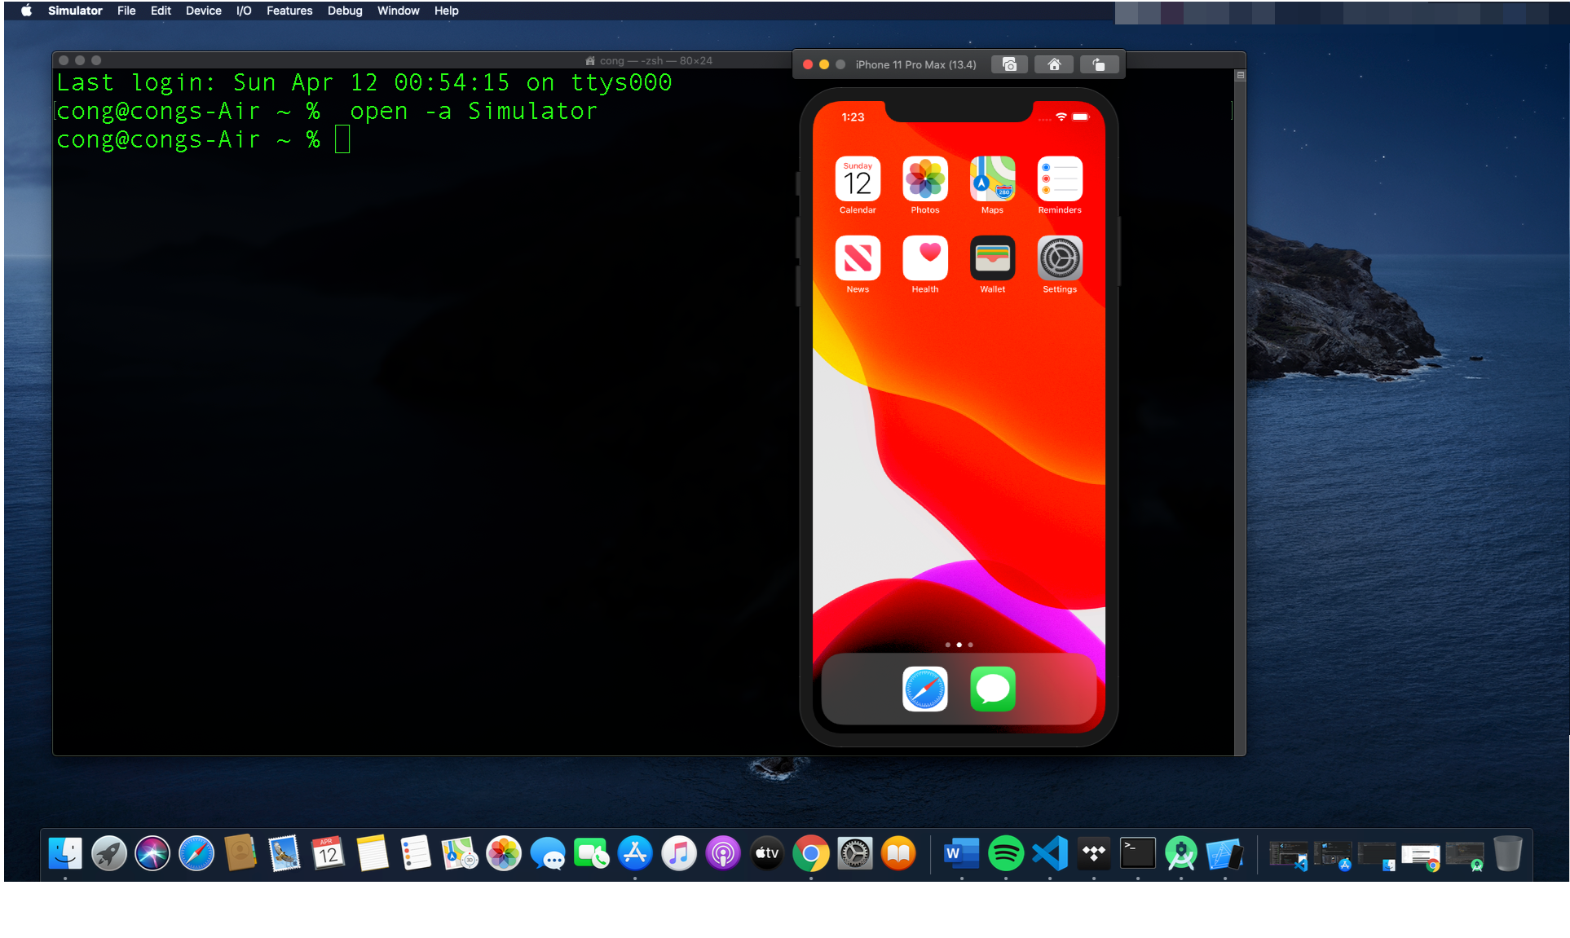The height and width of the screenshot is (938, 1570).
Task: Open Reminders in the macOS Dock
Action: (416, 854)
